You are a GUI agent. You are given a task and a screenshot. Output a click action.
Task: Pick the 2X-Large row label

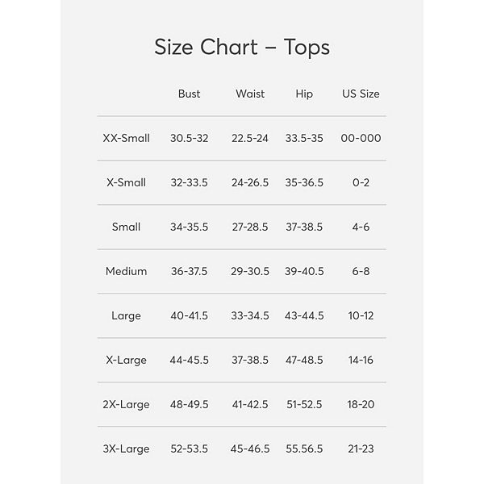[x=127, y=404]
